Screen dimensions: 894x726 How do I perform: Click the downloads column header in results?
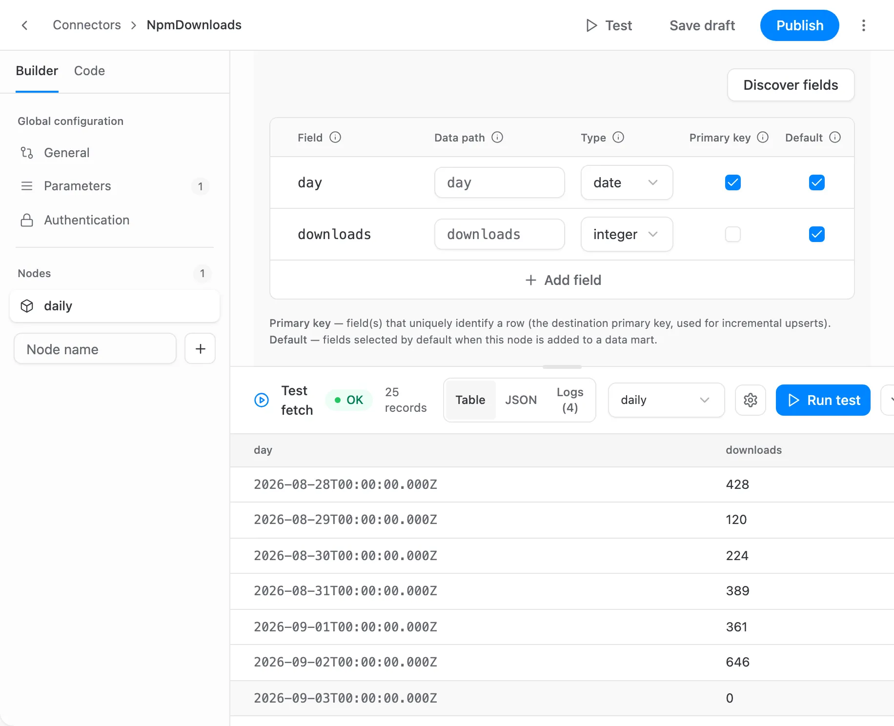753,450
